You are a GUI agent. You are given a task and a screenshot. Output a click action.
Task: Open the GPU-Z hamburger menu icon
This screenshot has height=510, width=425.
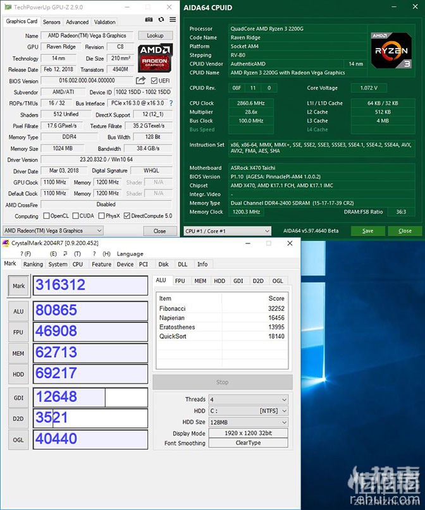[x=173, y=20]
